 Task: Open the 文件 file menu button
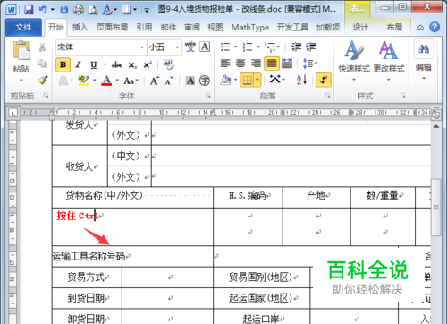click(23, 28)
